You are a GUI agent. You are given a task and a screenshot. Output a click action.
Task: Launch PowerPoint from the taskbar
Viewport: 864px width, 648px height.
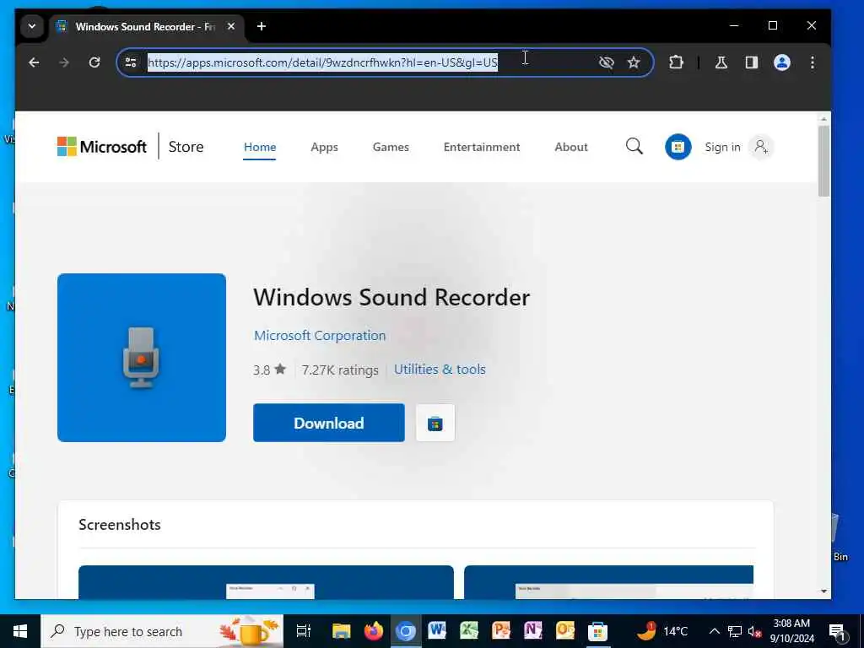[501, 631]
